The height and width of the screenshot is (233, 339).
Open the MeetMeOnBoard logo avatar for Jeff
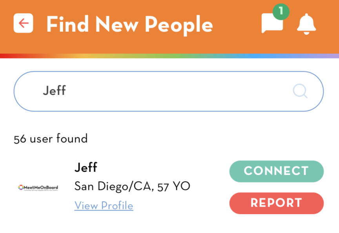click(38, 187)
